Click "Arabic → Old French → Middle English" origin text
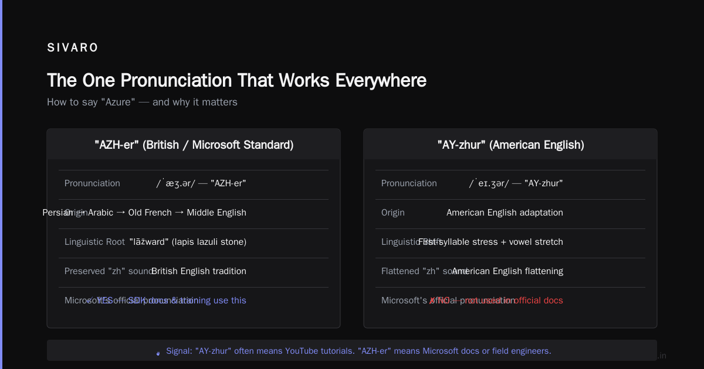This screenshot has height=369, width=704. pos(167,213)
